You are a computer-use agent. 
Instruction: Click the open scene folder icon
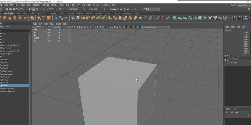point(11,9)
